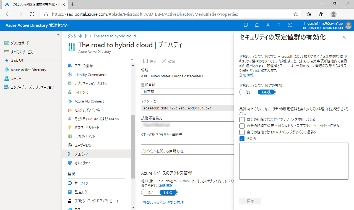Set security defaults toggle to はい
This screenshot has width=354, height=210.
click(249, 92)
